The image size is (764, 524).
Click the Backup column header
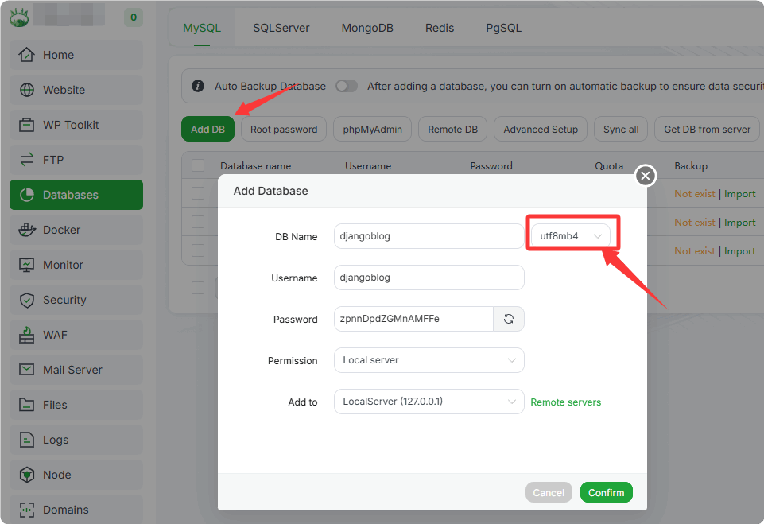pyautogui.click(x=691, y=165)
